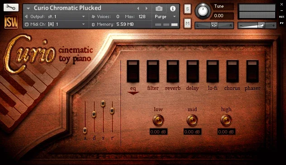
Task: Click the mid 0.00 dB value field
Action: pos(192,132)
